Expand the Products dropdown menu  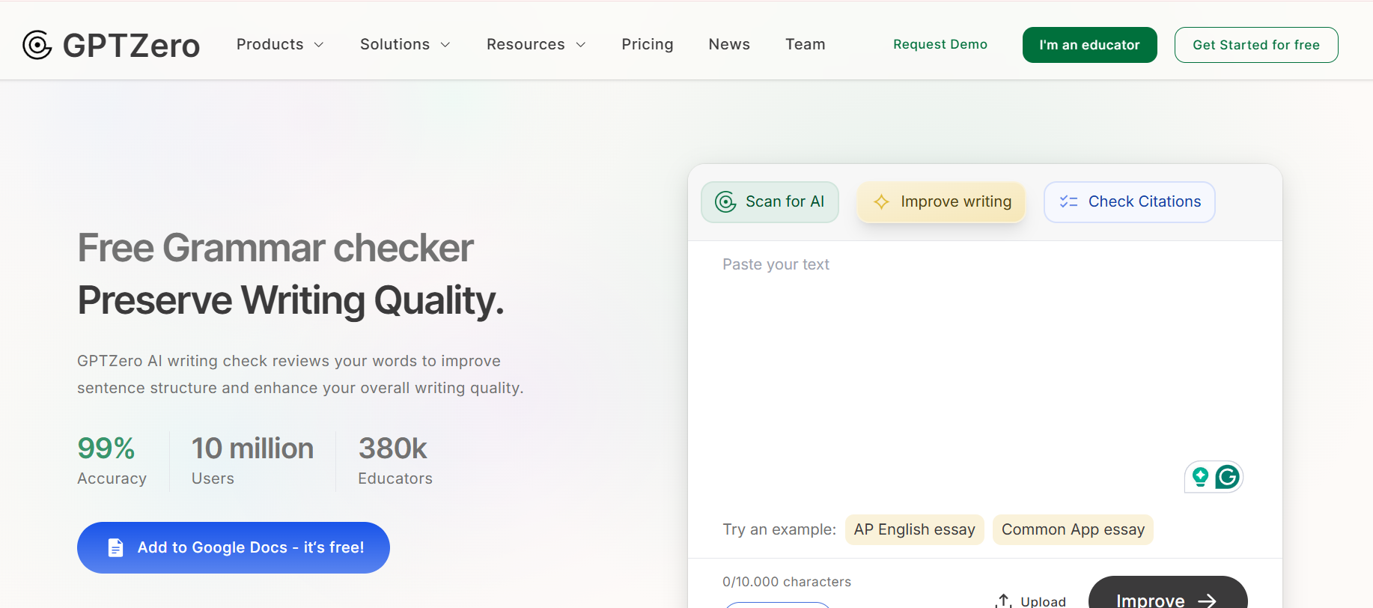pyautogui.click(x=280, y=45)
